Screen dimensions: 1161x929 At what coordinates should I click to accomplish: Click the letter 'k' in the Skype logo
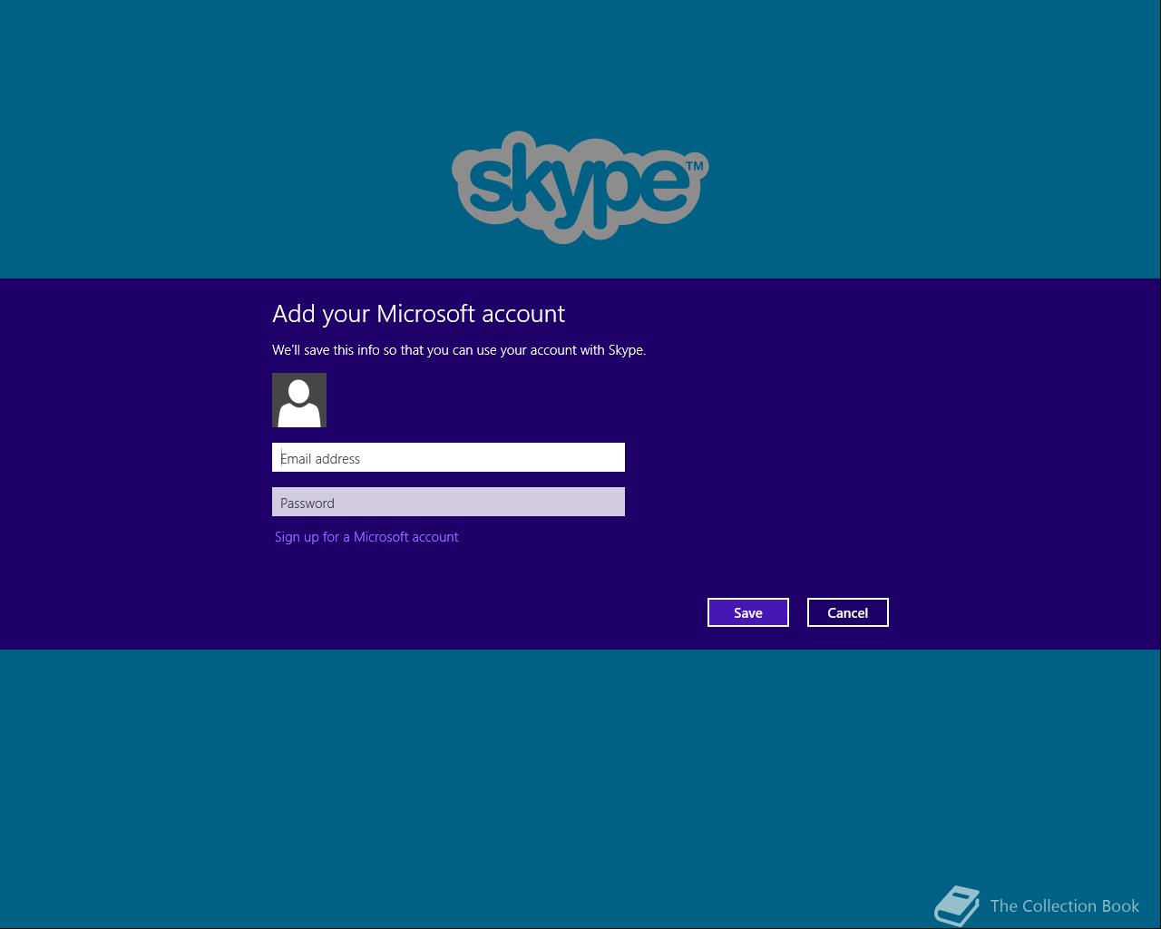pos(534,175)
